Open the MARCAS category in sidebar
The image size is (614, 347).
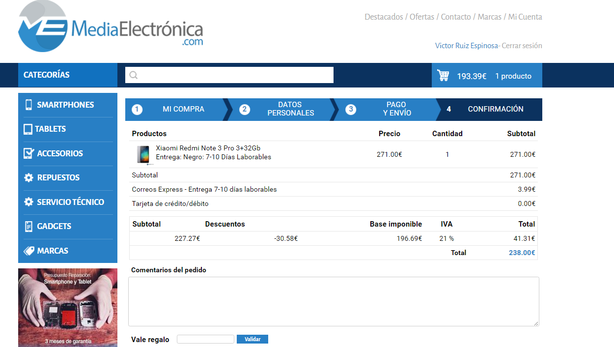[53, 251]
